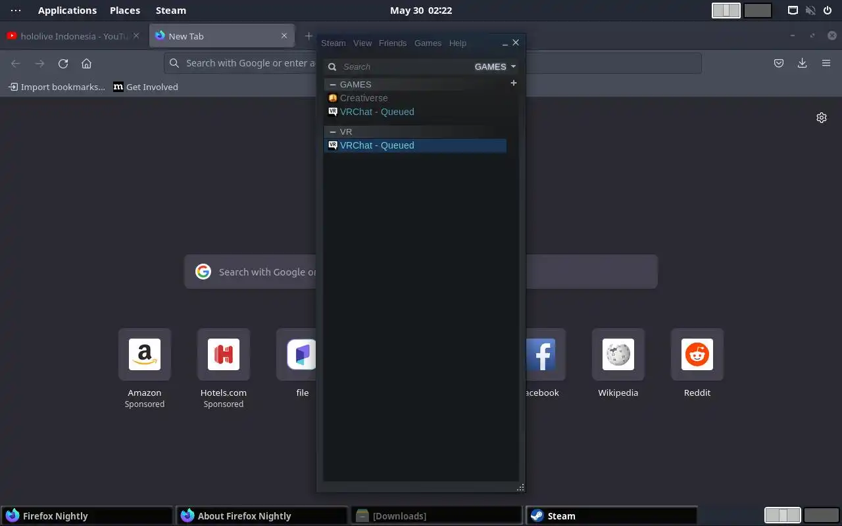This screenshot has height=526, width=842.
Task: Close the New Tab browser tab
Action: click(284, 36)
